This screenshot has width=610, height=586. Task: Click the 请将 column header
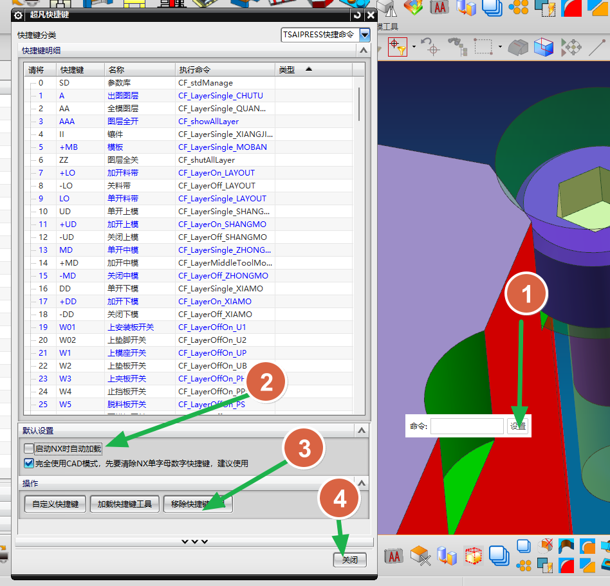coord(40,69)
